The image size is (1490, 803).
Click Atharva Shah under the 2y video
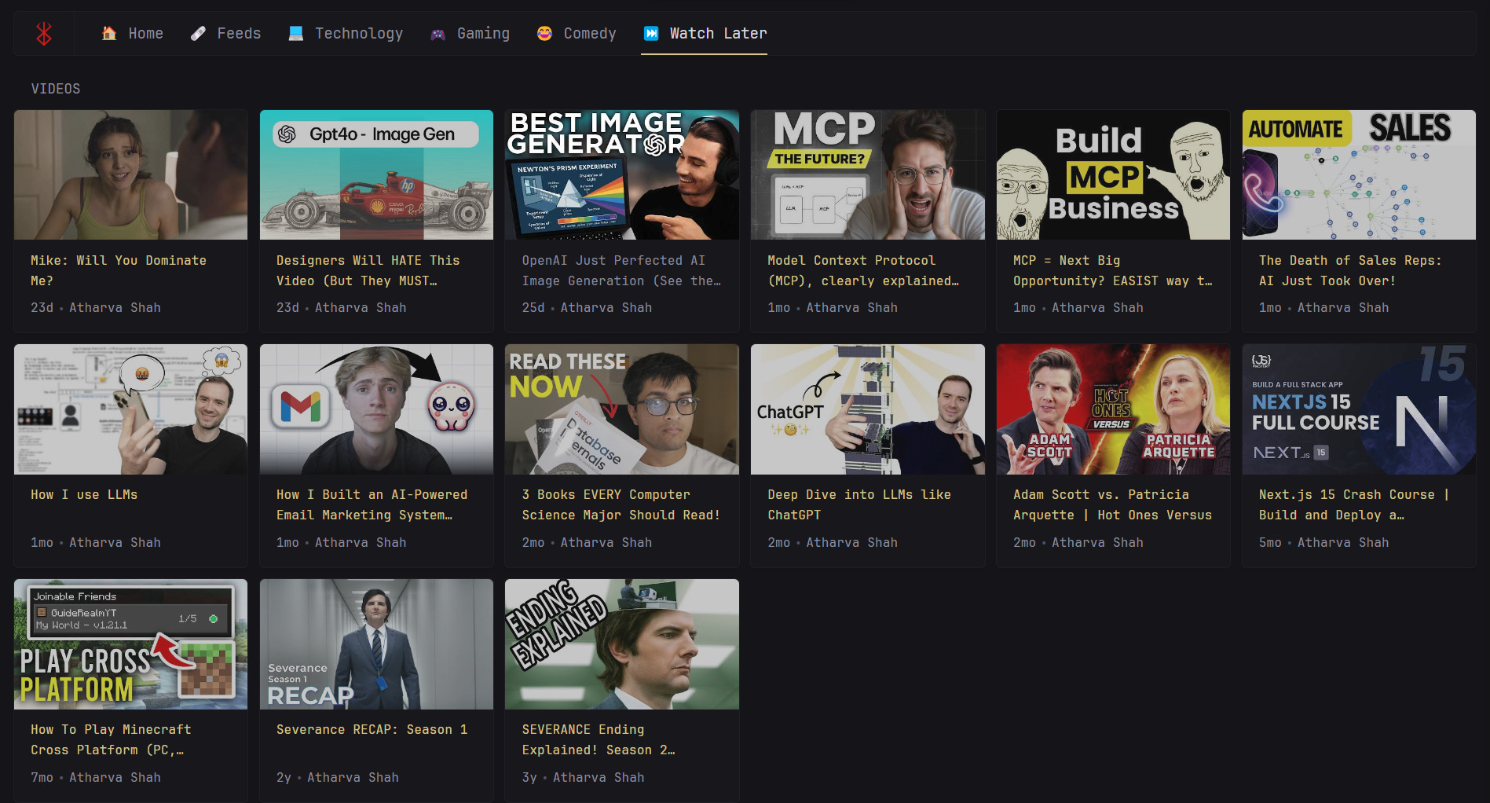click(353, 777)
